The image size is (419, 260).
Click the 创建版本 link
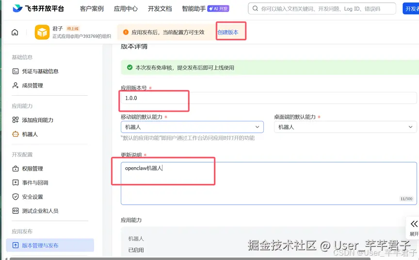coord(228,33)
